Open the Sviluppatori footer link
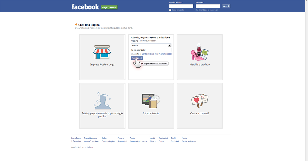Screen dimensions: 308x161 point(122,141)
